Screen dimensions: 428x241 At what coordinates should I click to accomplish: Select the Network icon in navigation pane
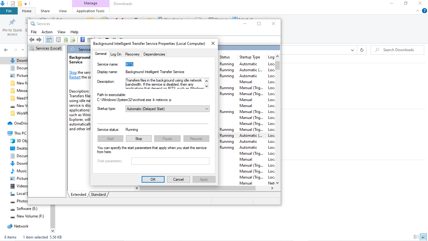10,226
